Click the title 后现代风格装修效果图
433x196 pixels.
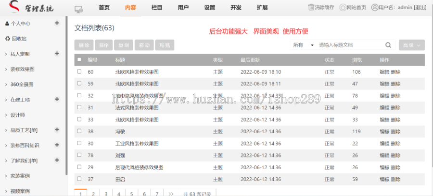point(139,167)
